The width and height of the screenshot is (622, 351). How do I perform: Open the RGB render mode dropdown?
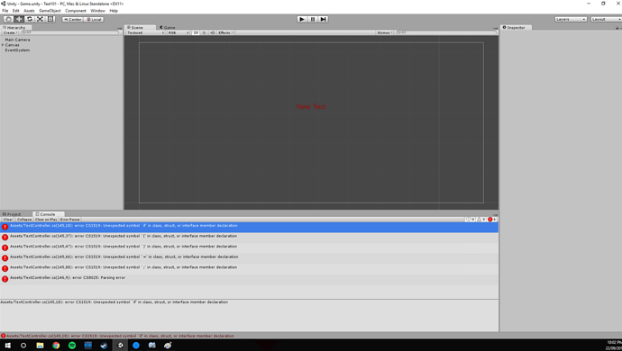178,33
